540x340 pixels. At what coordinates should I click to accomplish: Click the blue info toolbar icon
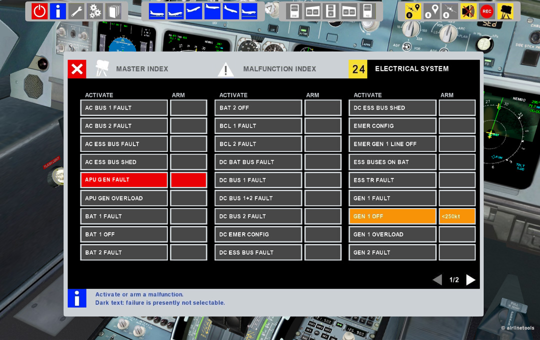coord(57,11)
